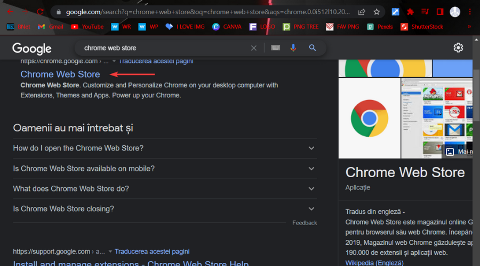This screenshot has height=266, width=480.
Task: Open the profile avatar menu
Action: pyautogui.click(x=455, y=12)
